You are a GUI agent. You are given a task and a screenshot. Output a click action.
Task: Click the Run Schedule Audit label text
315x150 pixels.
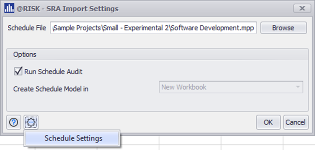pyautogui.click(x=53, y=72)
